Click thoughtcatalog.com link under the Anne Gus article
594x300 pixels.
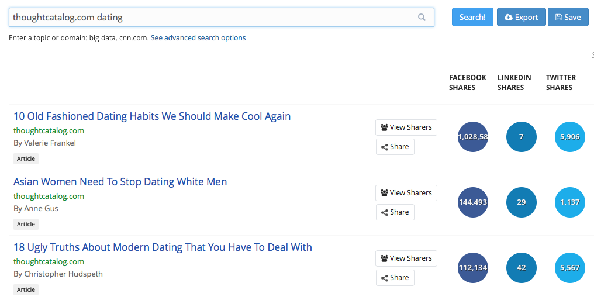[49, 196]
